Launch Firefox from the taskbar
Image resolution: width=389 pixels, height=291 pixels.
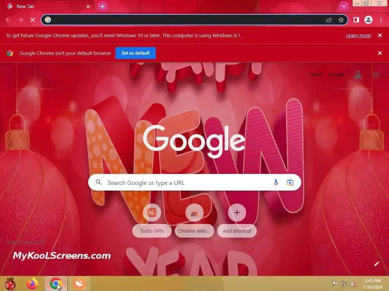[x=33, y=283]
